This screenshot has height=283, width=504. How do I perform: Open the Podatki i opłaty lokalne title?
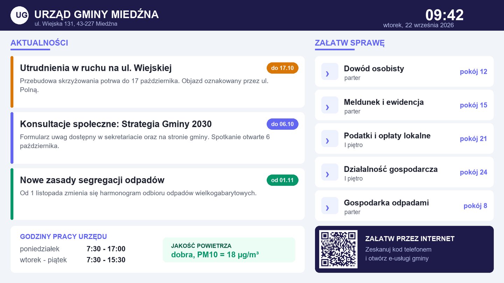(x=387, y=136)
